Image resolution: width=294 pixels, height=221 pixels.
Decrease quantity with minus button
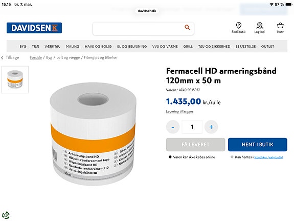click(x=173, y=127)
